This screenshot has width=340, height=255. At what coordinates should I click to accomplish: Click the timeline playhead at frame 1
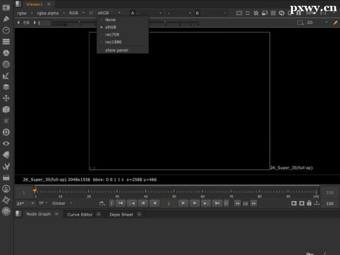pos(35,191)
